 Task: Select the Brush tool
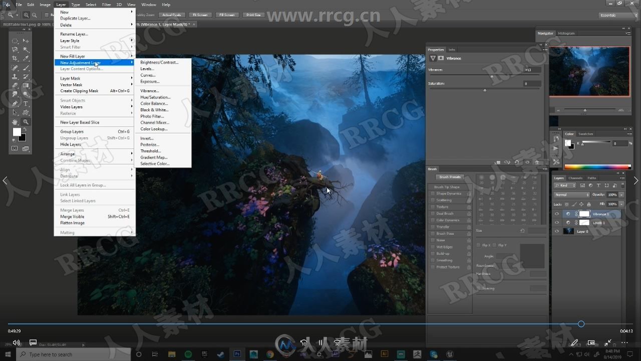26,68
